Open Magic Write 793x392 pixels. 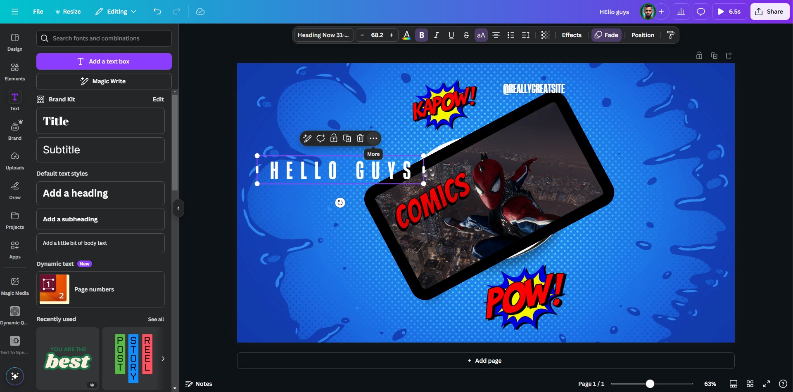click(x=104, y=81)
